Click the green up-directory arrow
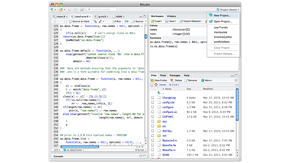The width and height of the screenshot is (290, 163). pos(158,93)
